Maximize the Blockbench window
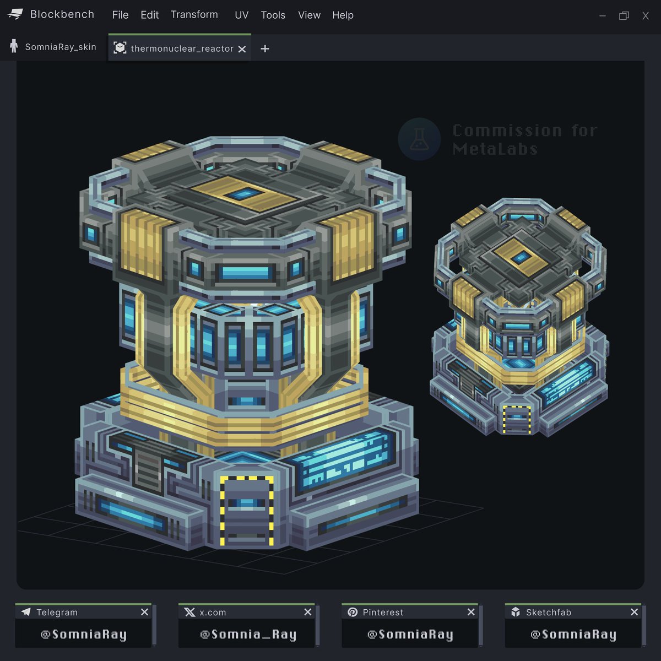 [624, 15]
